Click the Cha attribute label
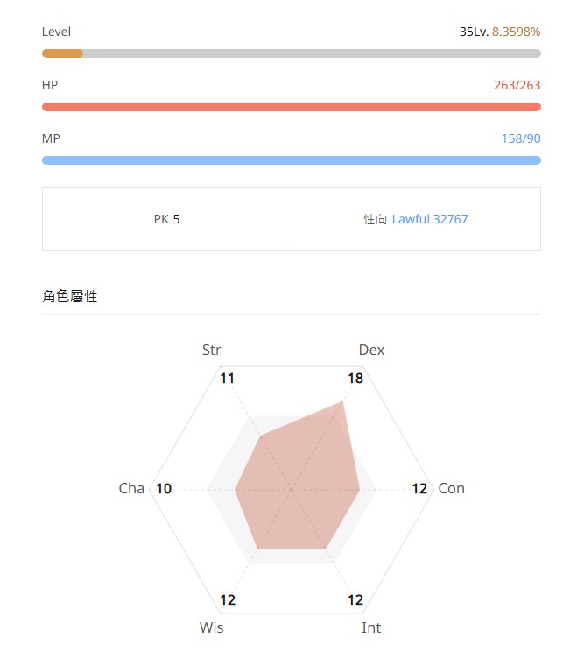 [131, 488]
